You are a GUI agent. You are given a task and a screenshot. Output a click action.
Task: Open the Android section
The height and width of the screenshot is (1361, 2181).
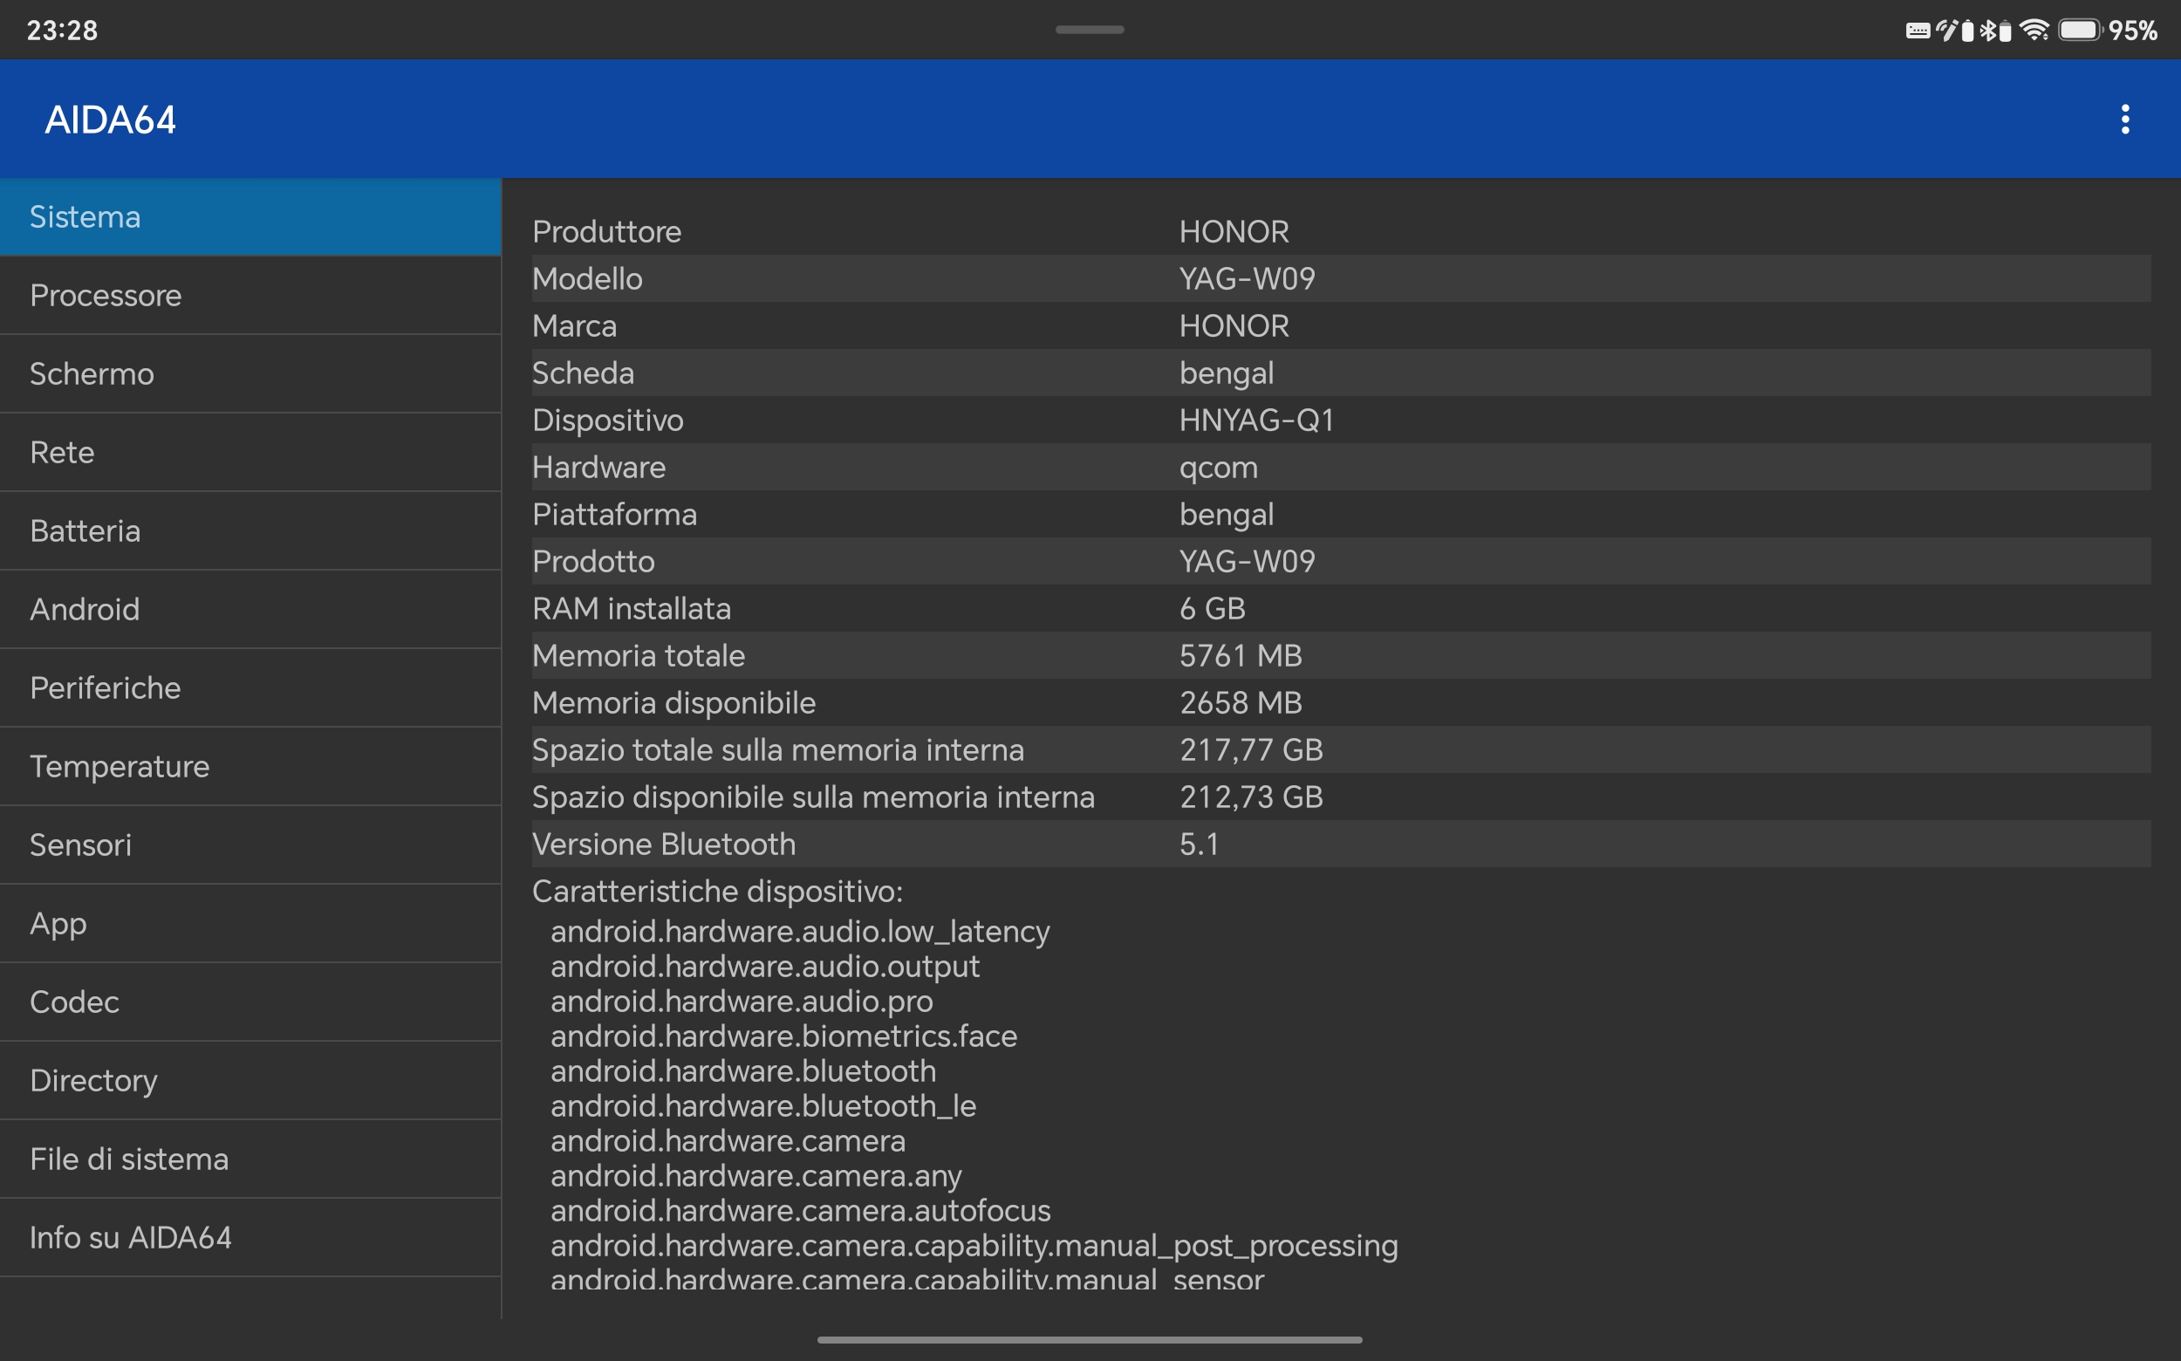point(250,609)
